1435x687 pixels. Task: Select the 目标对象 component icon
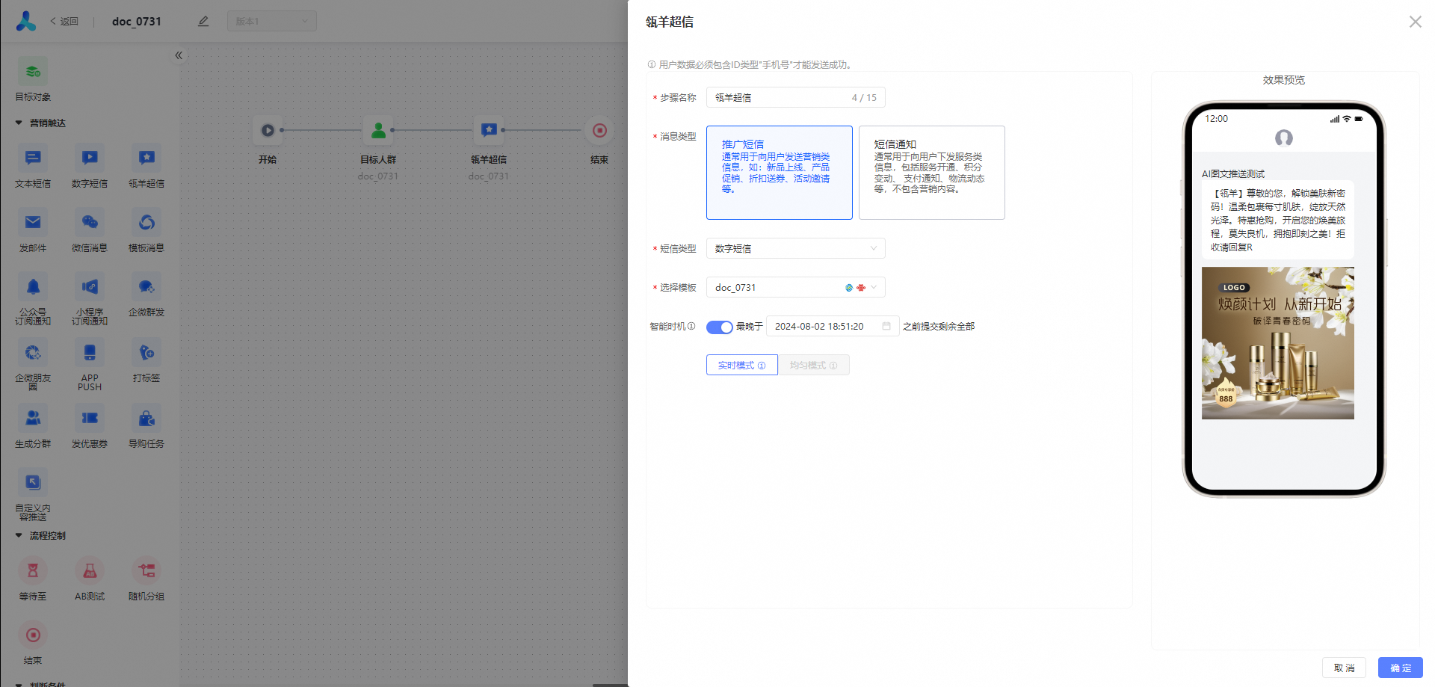point(33,72)
